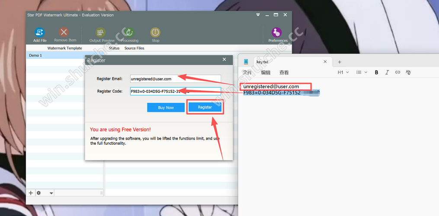Open template settings gear icon

tap(38, 193)
